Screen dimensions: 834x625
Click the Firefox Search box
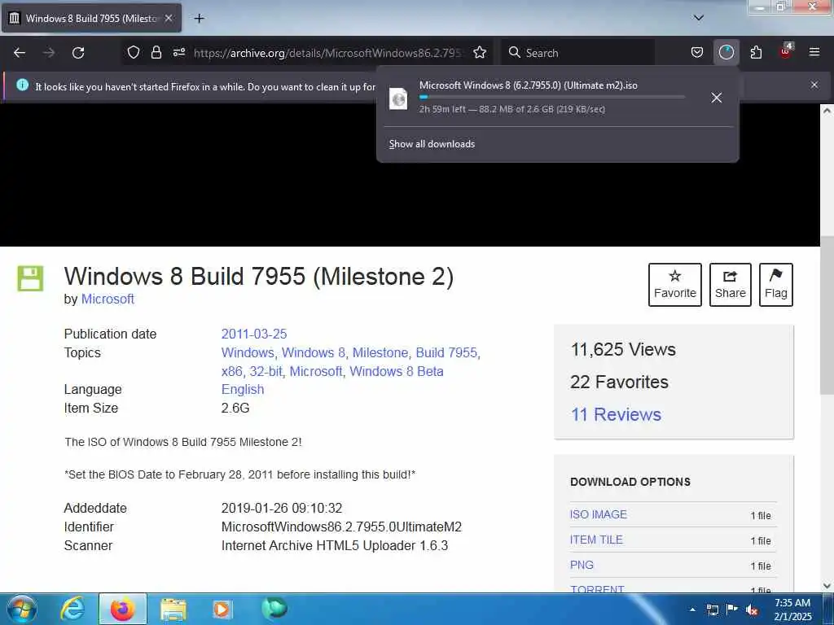[x=577, y=53]
